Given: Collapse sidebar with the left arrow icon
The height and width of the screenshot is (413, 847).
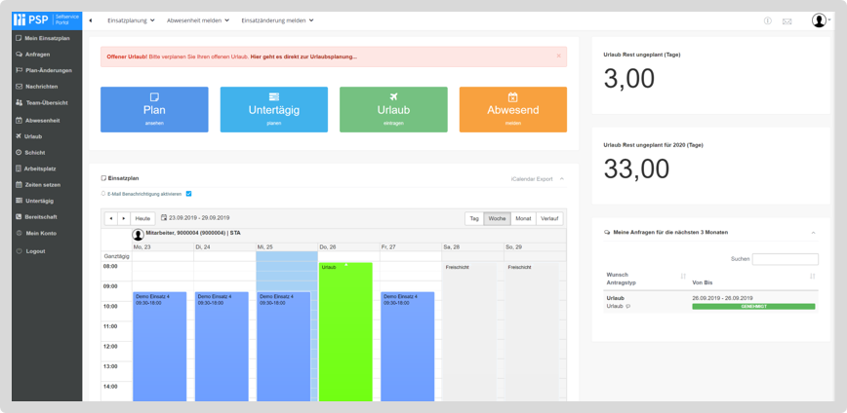Looking at the screenshot, I should click(x=91, y=20).
